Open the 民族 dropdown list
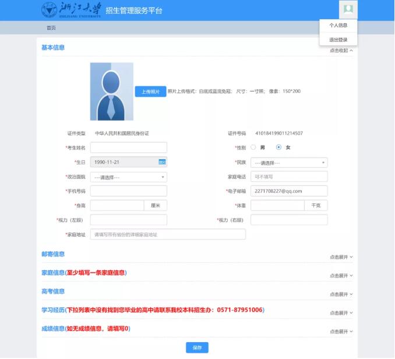This screenshot has height=359, width=395. [x=289, y=163]
